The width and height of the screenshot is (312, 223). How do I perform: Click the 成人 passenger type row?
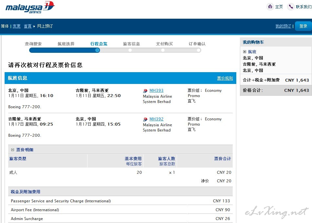click(120, 172)
